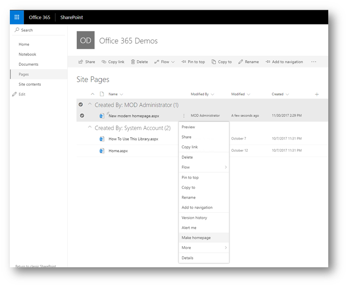This screenshot has width=348, height=287.
Task: Select Alert me in context menu
Action: click(x=204, y=228)
